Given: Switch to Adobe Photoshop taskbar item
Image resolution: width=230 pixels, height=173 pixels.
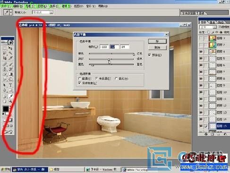Looking at the screenshot, I should 136,170.
